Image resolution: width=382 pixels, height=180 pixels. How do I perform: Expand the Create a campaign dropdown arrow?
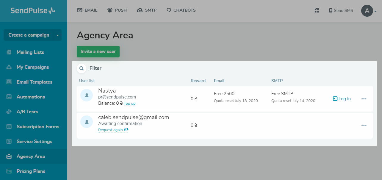(58, 35)
